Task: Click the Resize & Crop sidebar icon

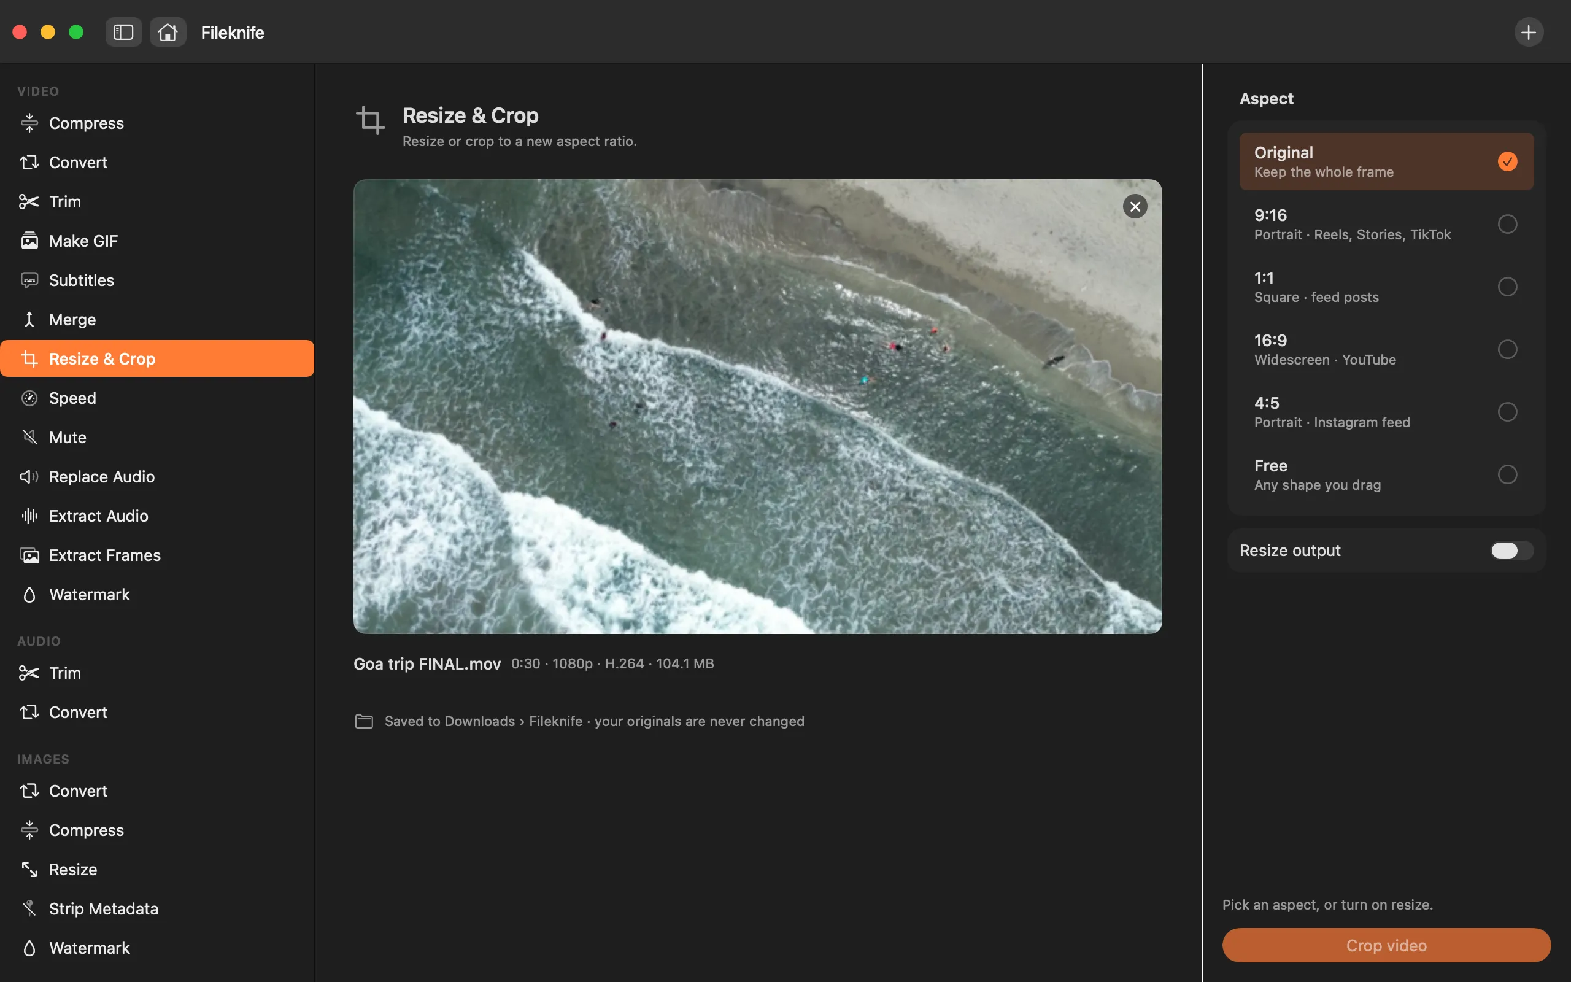Action: pos(29,358)
